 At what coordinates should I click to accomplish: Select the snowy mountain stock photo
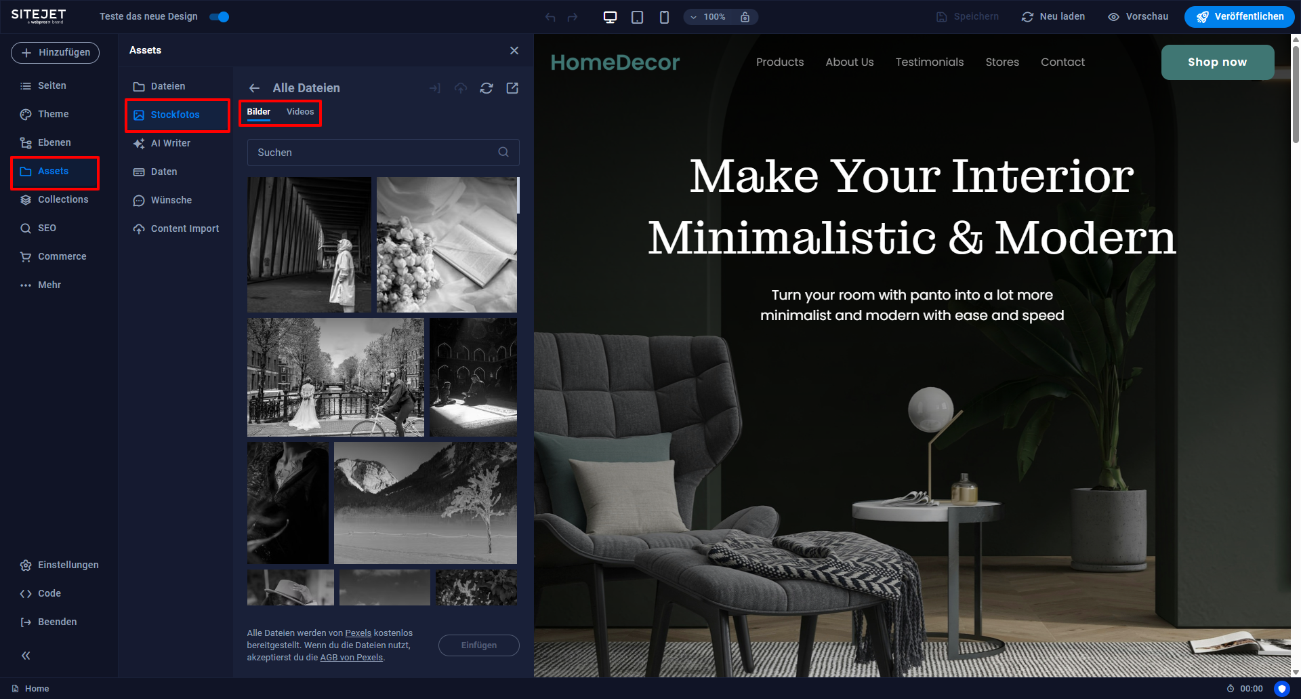tap(426, 503)
